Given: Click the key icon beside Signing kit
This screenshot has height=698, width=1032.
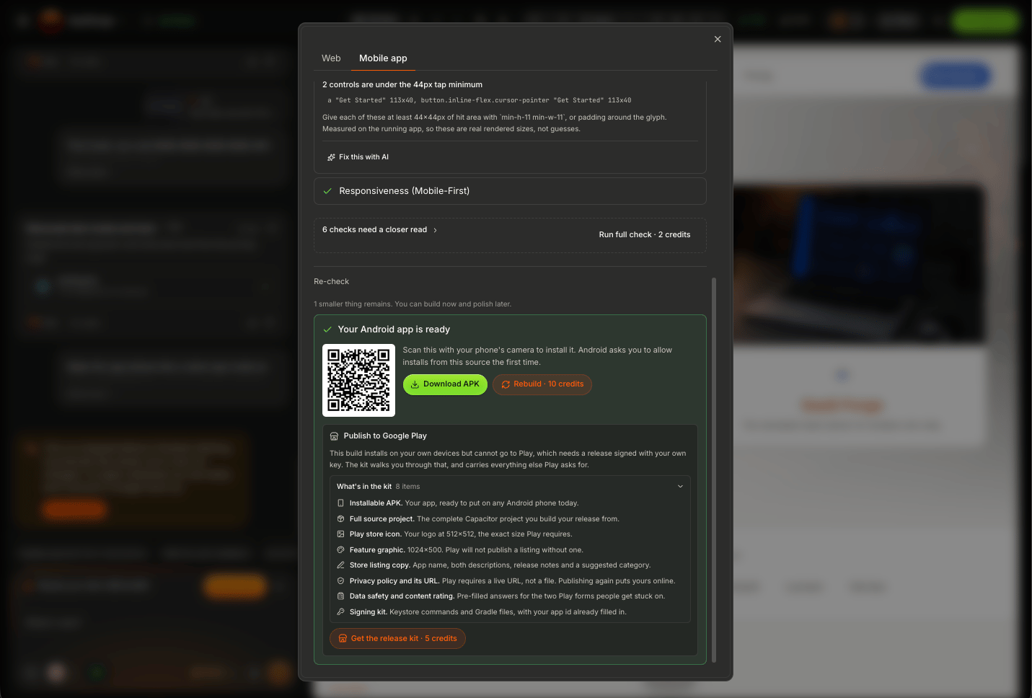Looking at the screenshot, I should click(x=341, y=612).
